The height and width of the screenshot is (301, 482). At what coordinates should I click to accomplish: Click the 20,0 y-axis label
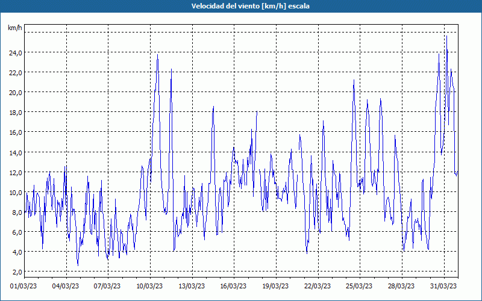(x=16, y=93)
